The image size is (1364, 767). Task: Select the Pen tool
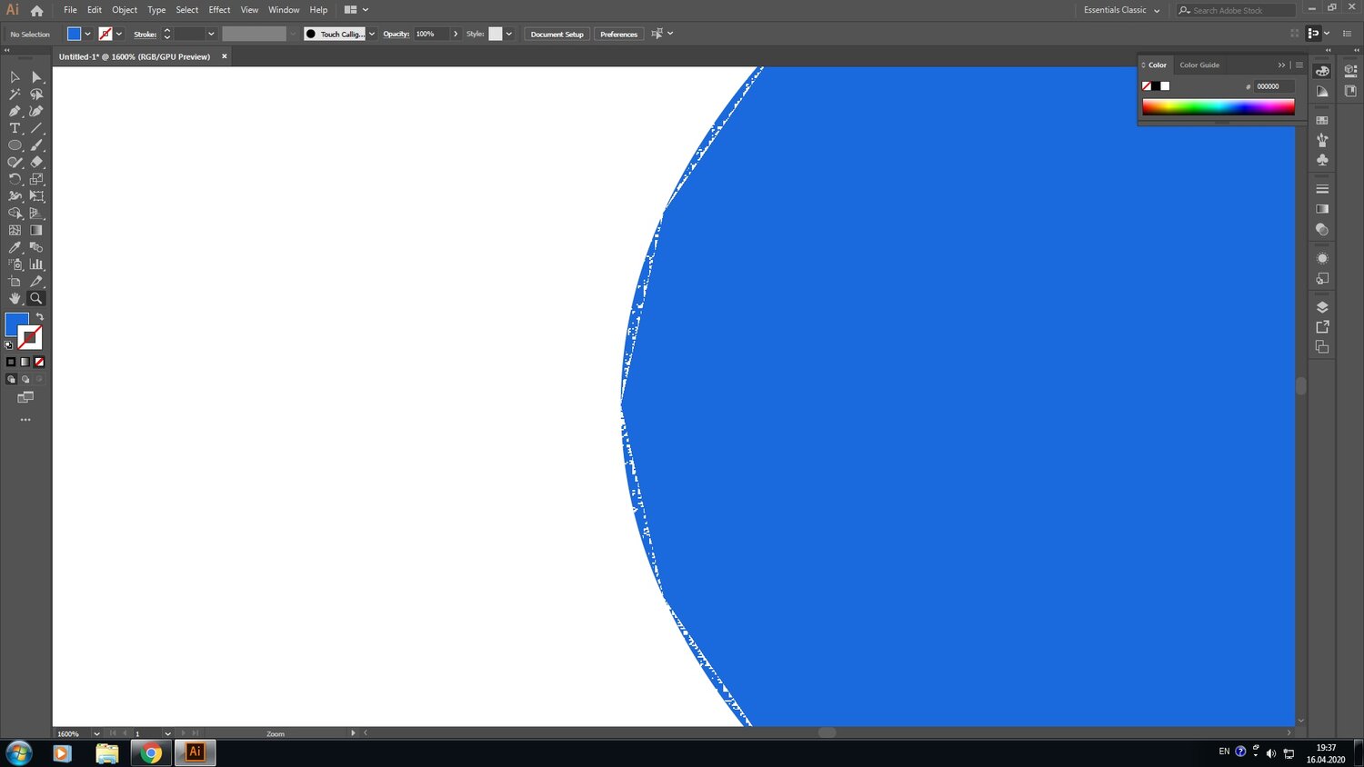(x=15, y=111)
